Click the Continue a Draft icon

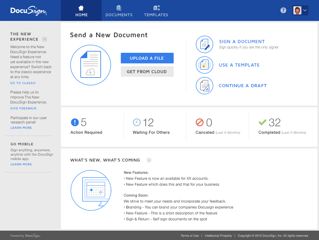click(205, 86)
